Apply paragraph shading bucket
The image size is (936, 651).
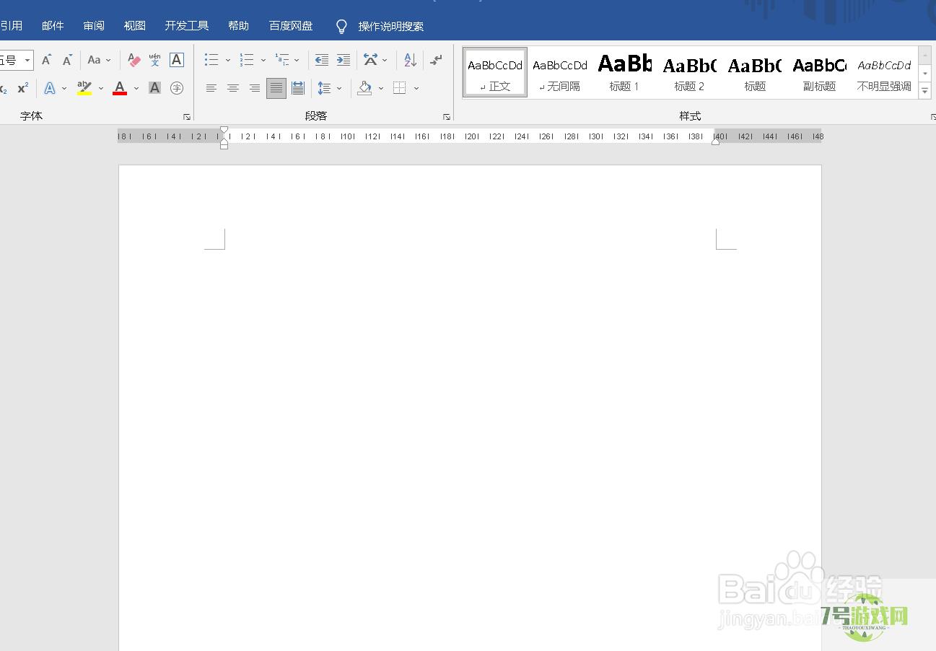click(364, 88)
